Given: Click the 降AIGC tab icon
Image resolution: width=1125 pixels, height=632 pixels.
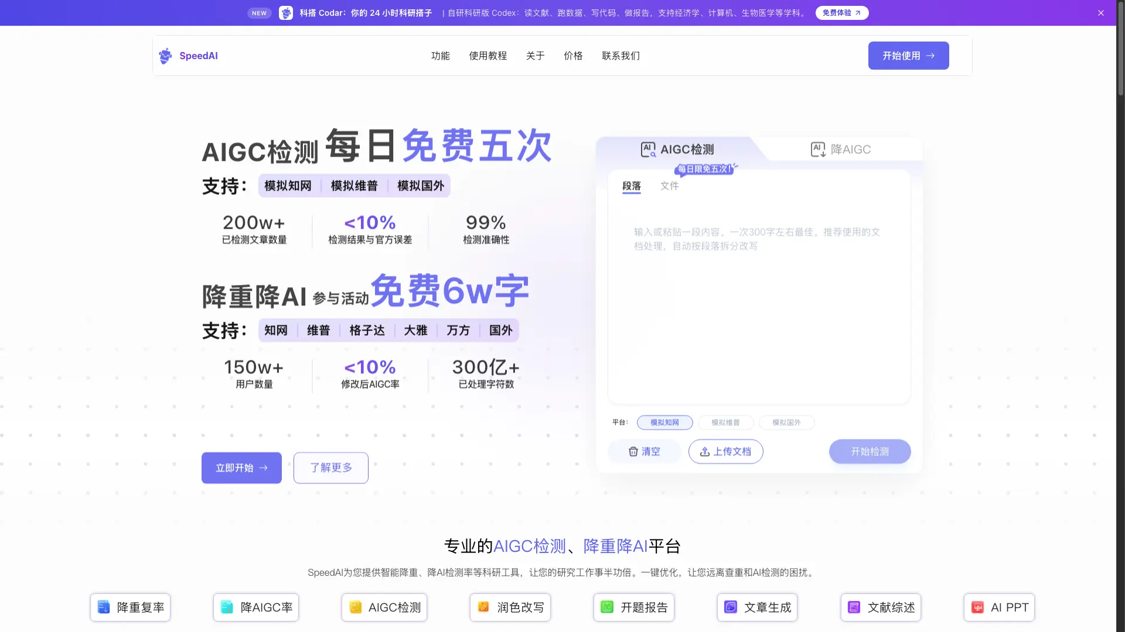Looking at the screenshot, I should click(818, 150).
